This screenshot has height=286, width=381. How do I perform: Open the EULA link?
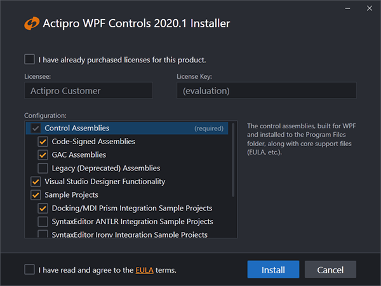click(144, 270)
